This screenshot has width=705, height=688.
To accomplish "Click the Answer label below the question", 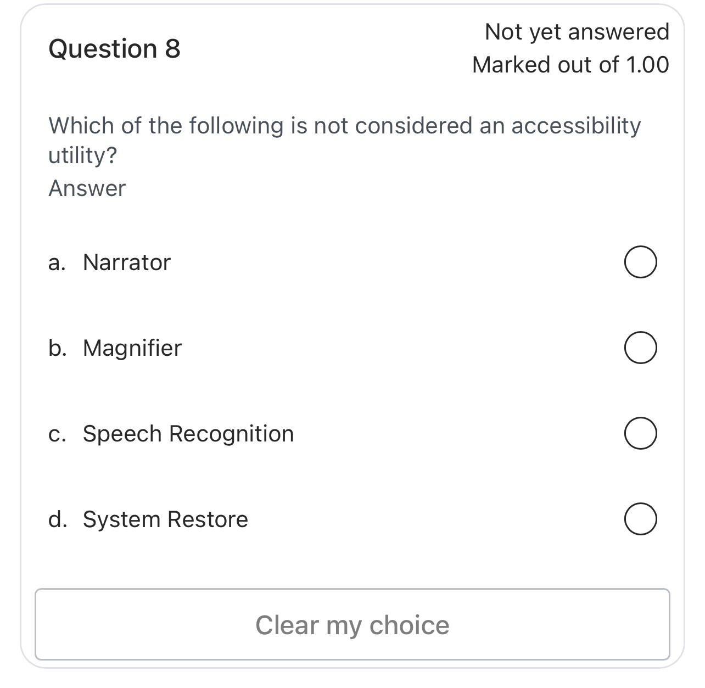I will pos(87,188).
